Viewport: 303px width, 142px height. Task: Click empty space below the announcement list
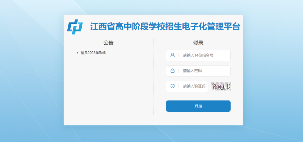(x=109, y=90)
